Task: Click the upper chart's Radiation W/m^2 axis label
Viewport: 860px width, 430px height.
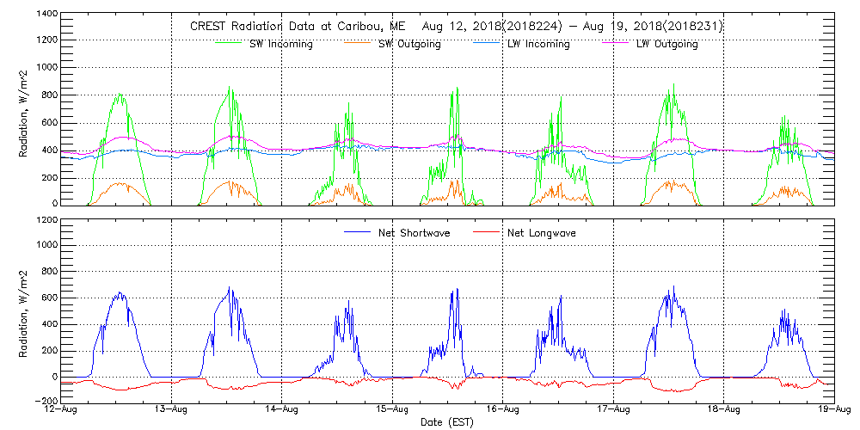Action: pos(24,110)
